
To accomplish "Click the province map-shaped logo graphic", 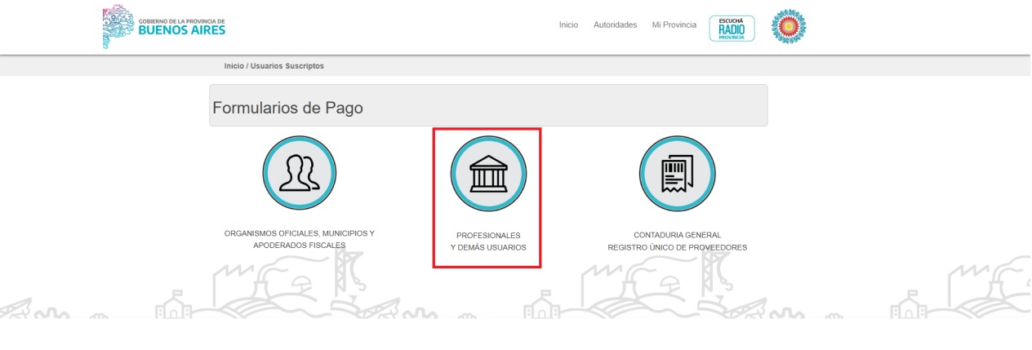I will 113,26.
